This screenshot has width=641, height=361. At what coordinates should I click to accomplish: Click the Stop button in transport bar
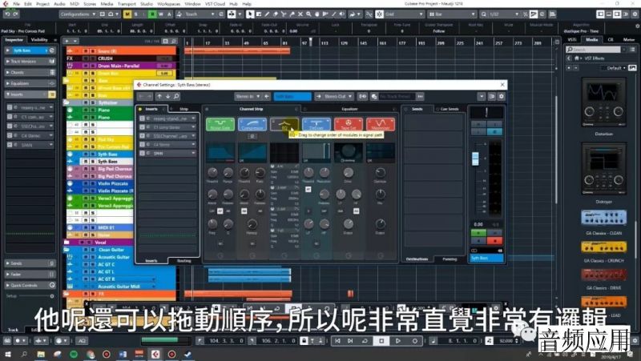(x=381, y=340)
